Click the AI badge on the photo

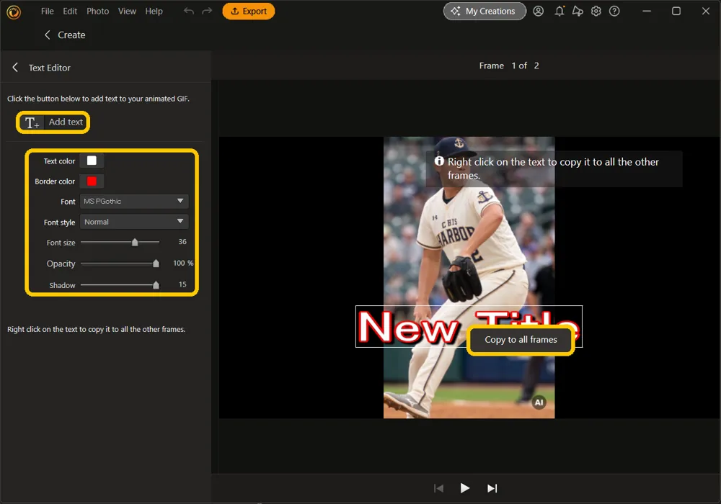(x=539, y=402)
